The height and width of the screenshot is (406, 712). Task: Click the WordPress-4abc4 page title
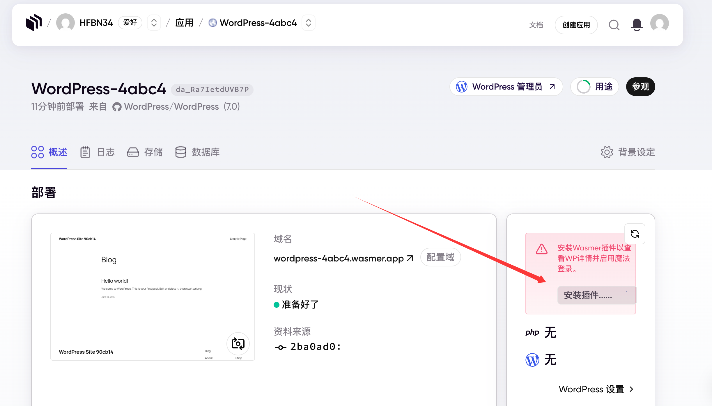tap(99, 89)
